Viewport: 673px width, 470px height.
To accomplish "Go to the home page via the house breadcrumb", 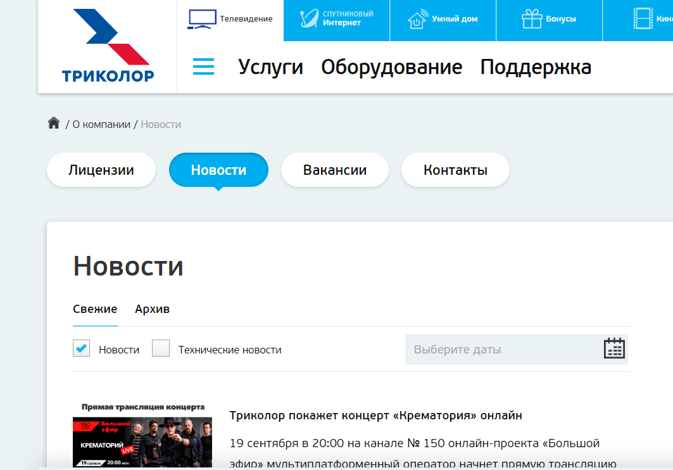I will (54, 123).
